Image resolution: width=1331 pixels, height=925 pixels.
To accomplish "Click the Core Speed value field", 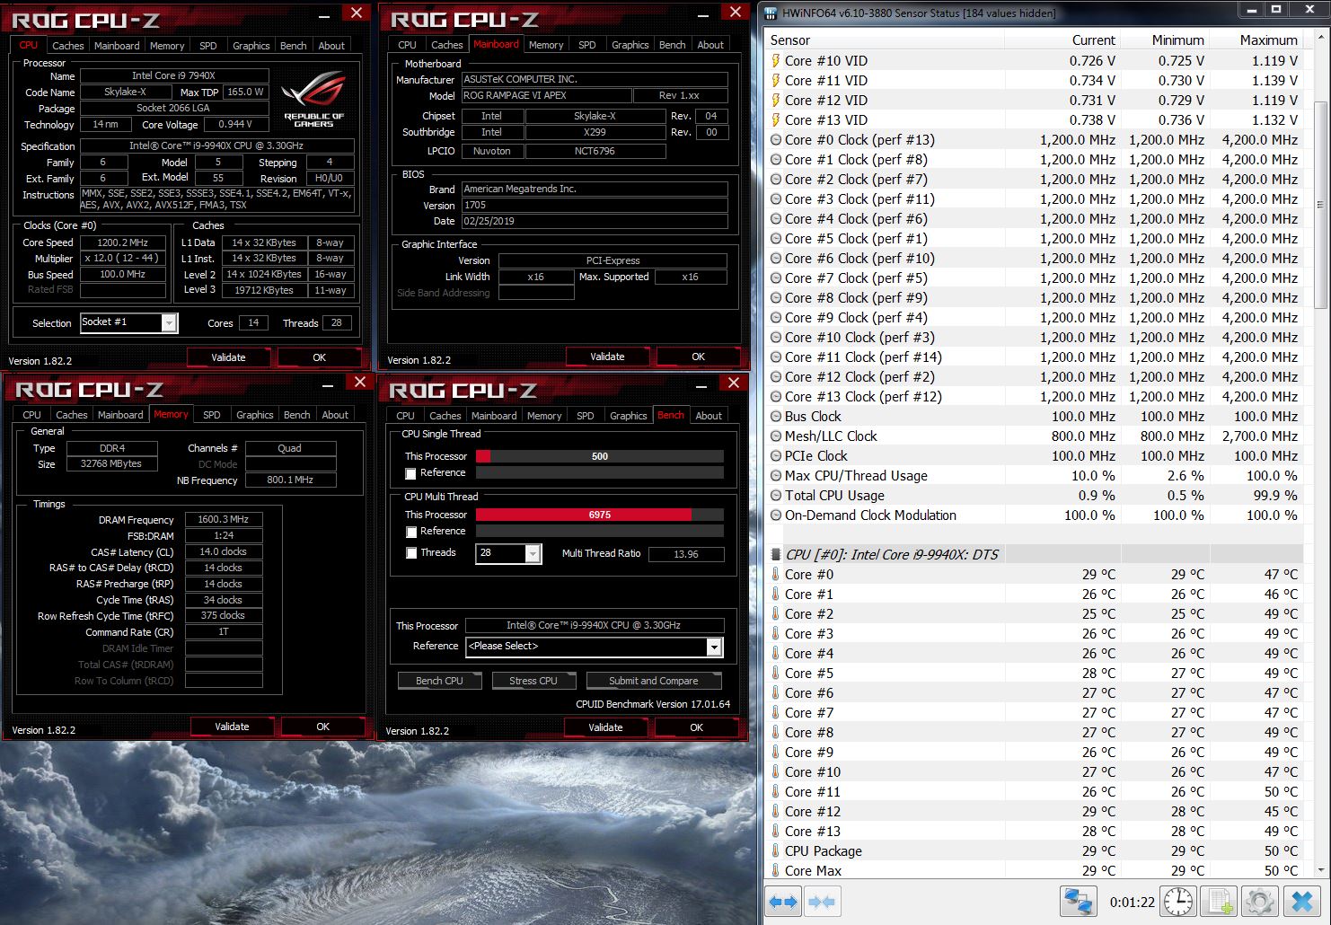I will click(x=123, y=242).
